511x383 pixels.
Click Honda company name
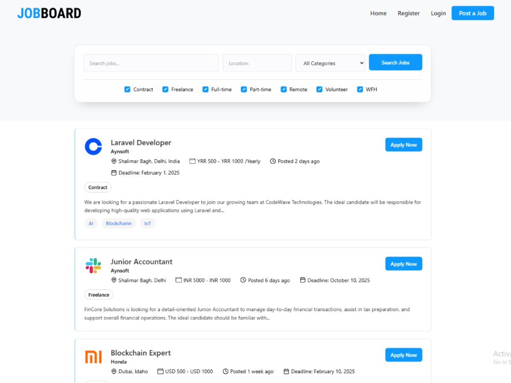coord(119,362)
